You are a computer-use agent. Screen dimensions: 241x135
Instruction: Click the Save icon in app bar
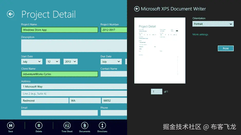pyautogui.click(x=11, y=126)
